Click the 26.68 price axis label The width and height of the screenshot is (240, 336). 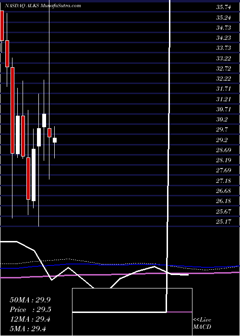point(224,191)
